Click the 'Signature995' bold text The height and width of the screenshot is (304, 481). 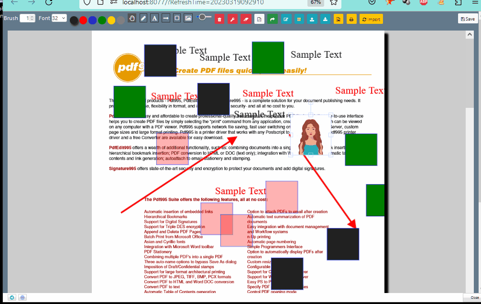click(x=122, y=168)
